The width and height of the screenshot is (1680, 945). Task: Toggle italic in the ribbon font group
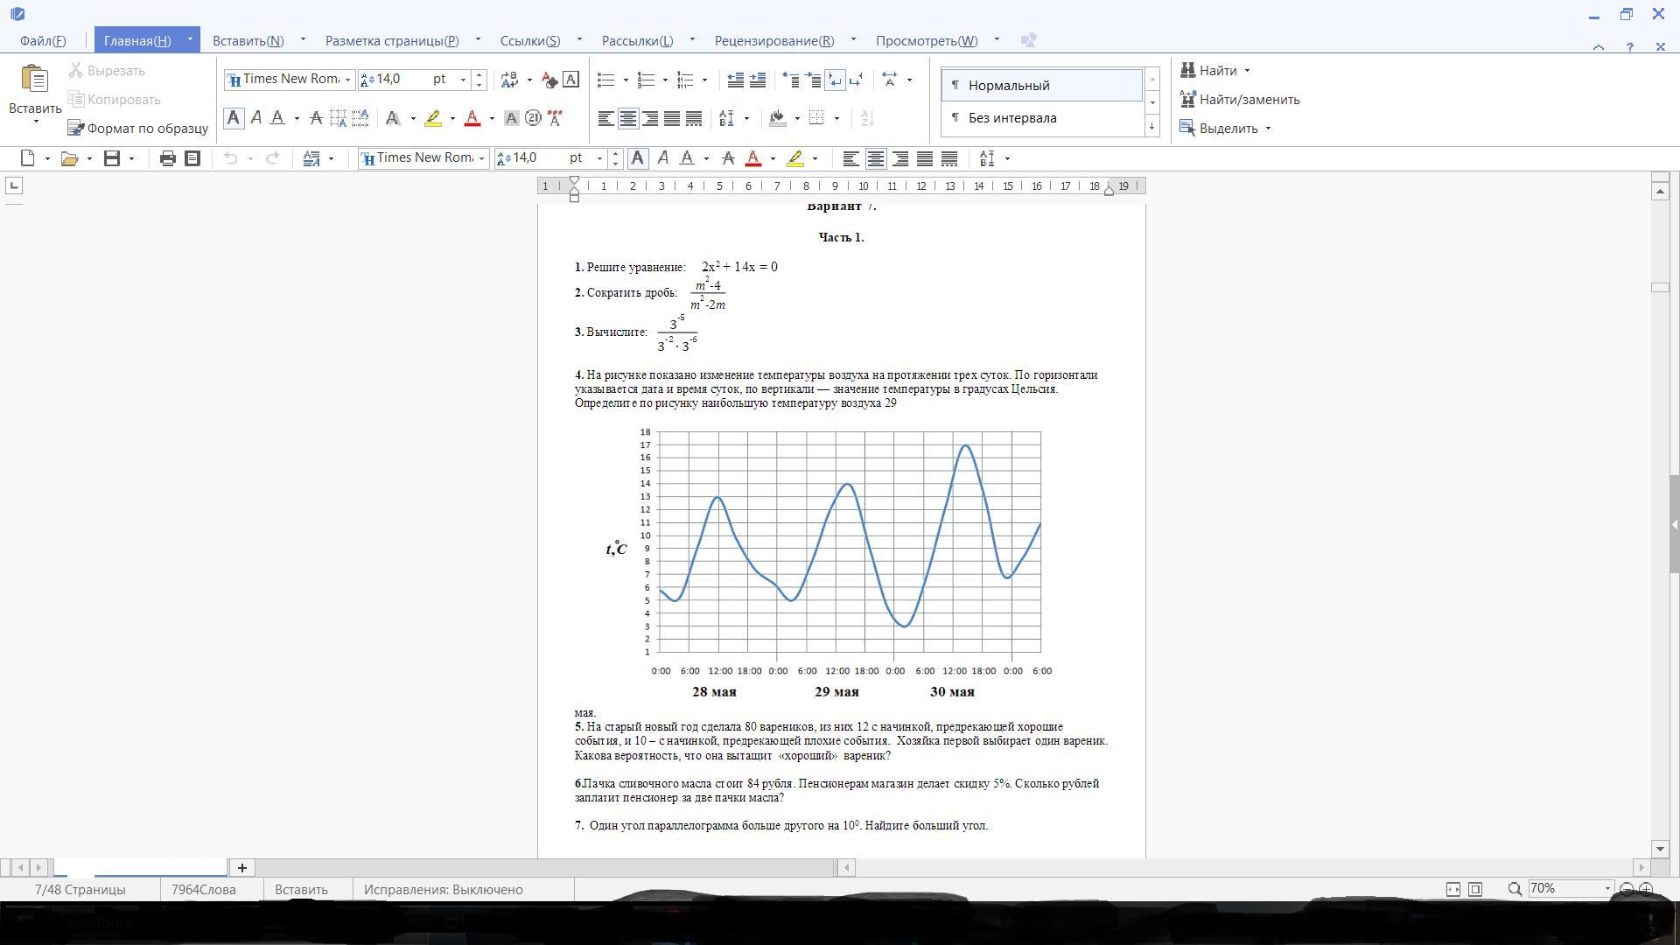coord(256,118)
